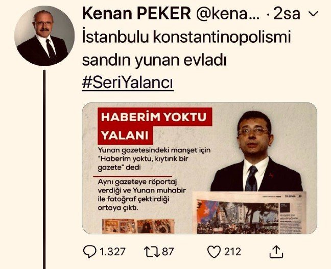The image size is (331, 269).
Task: Click the vertical thread line below the avatar
Action: 44,170
